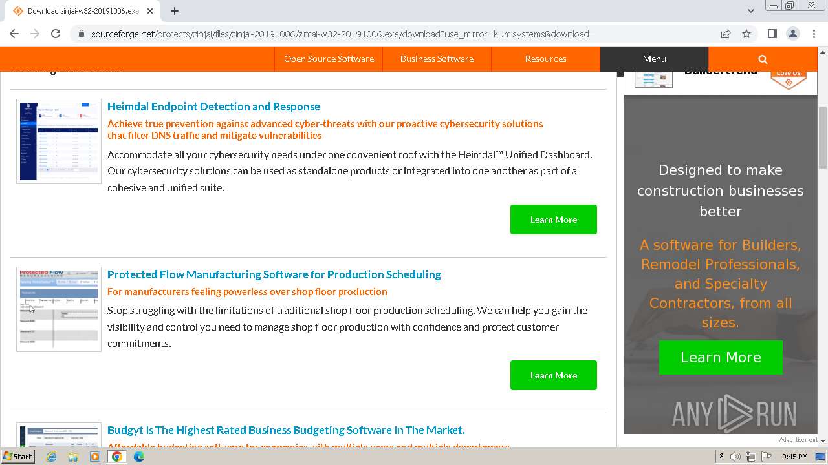Select the Download zinjai browser tab
This screenshot has height=465, width=828.
coord(82,11)
